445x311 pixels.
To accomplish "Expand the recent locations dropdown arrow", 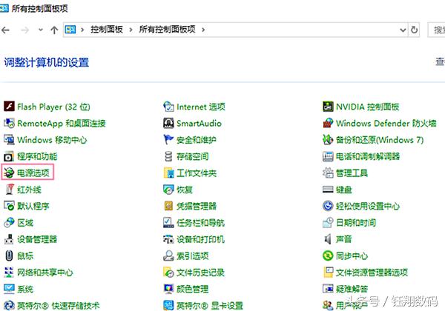I will [x=40, y=30].
